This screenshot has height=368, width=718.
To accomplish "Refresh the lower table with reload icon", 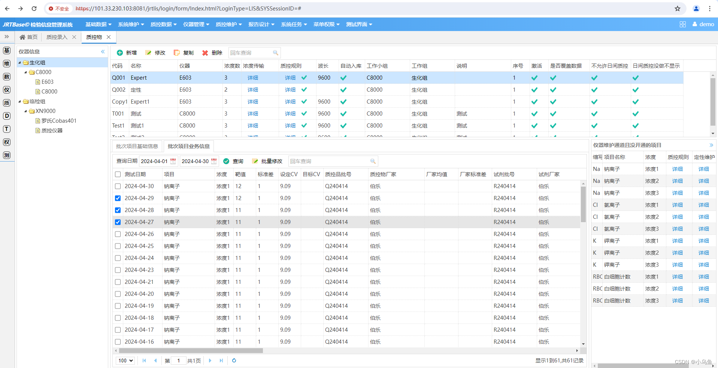I will point(234,361).
